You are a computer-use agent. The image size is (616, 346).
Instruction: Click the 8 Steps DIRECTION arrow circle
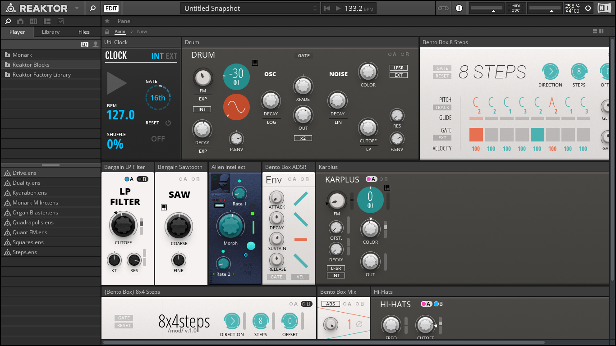pos(550,72)
